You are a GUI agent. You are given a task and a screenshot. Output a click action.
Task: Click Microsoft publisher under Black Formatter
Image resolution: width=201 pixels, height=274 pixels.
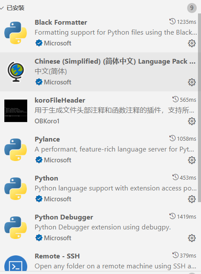click(57, 43)
